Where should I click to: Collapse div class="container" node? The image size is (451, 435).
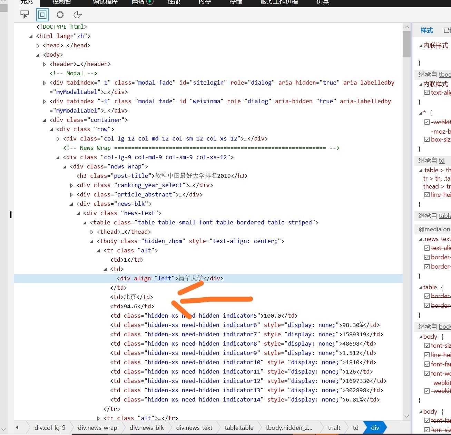point(45,120)
